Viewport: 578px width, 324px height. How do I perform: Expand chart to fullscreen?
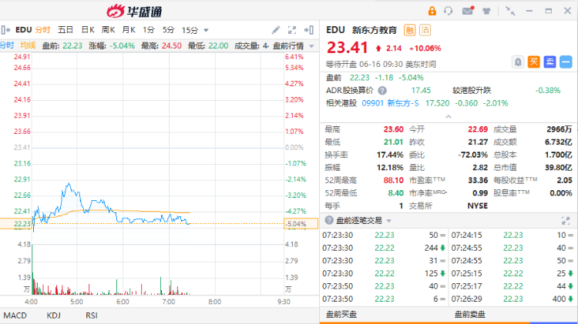click(292, 30)
